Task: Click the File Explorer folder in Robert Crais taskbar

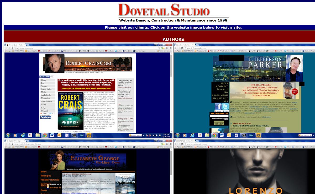Action: [x=38, y=135]
